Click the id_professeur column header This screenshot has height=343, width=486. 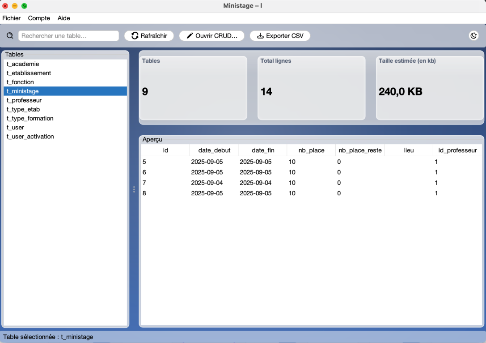457,150
